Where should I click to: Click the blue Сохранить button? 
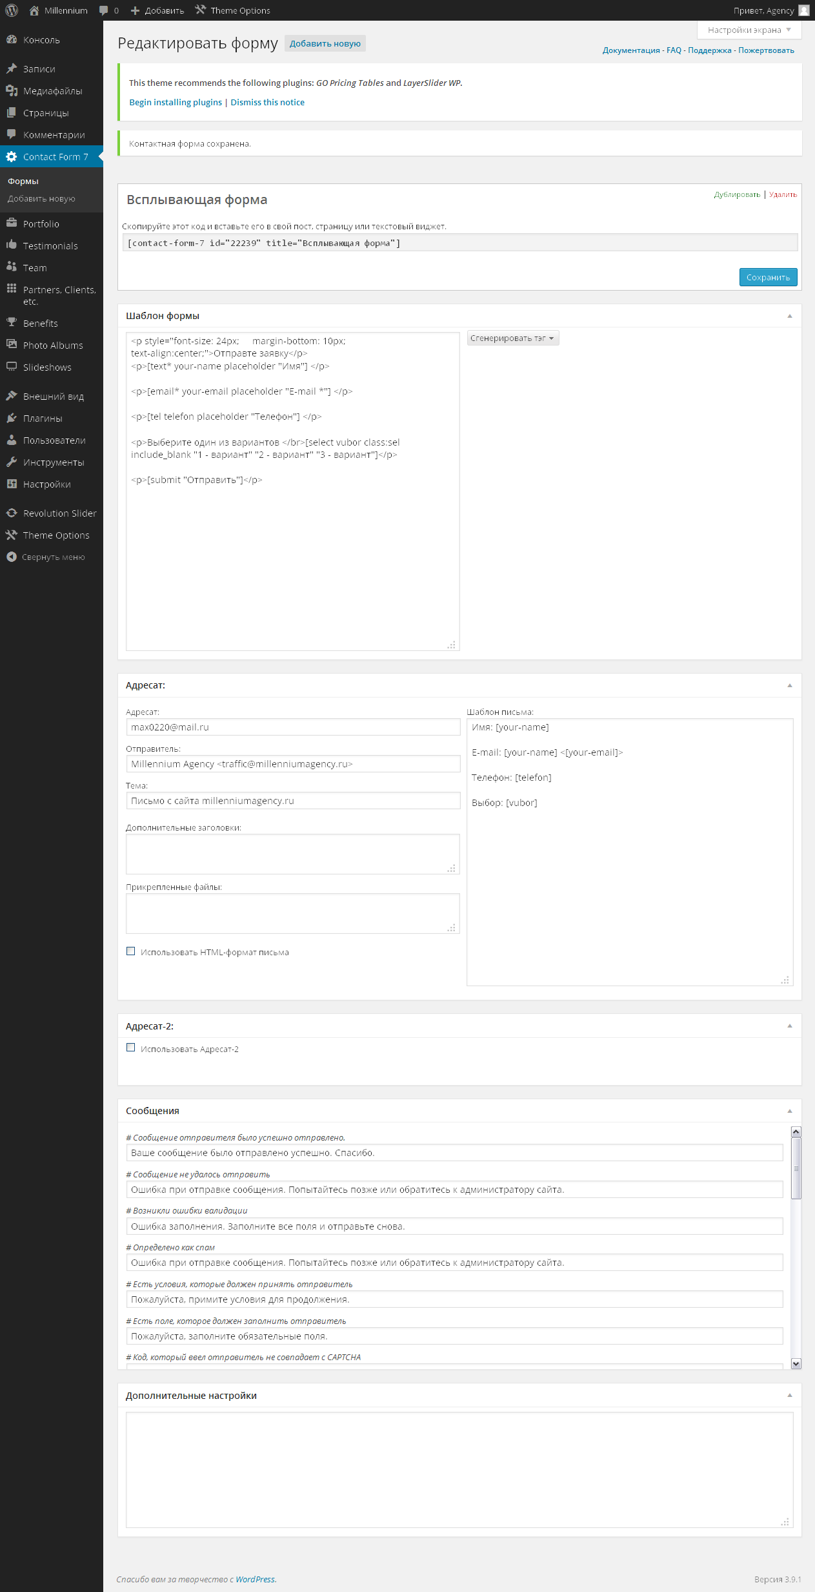tap(768, 277)
